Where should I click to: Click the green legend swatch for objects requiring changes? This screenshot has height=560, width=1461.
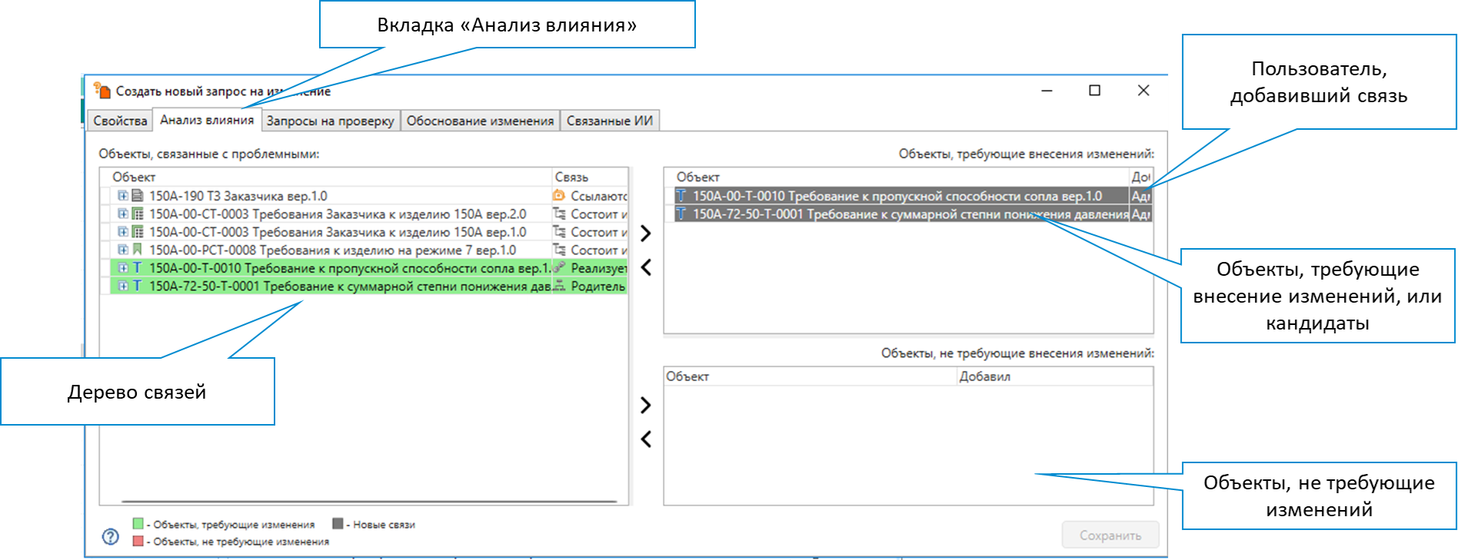[x=138, y=524]
